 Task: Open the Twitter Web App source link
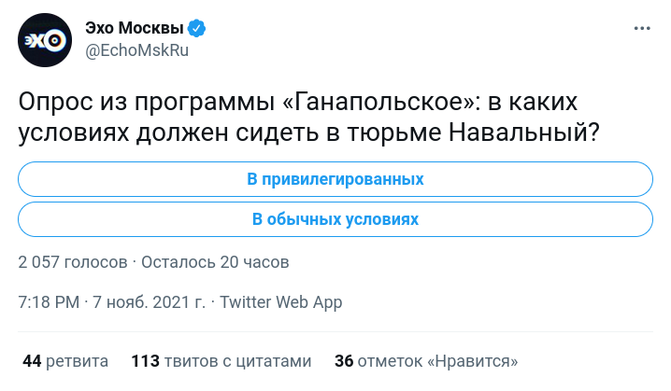coord(280,302)
